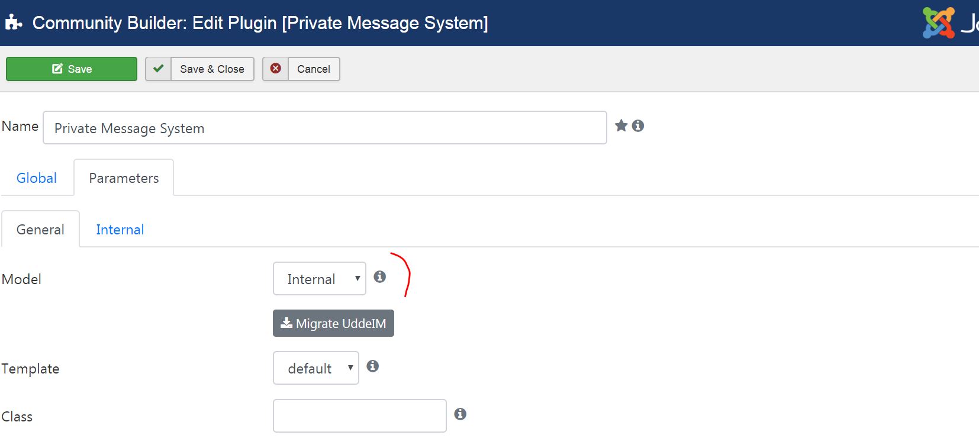Show info tooltip for Template setting

point(372,366)
